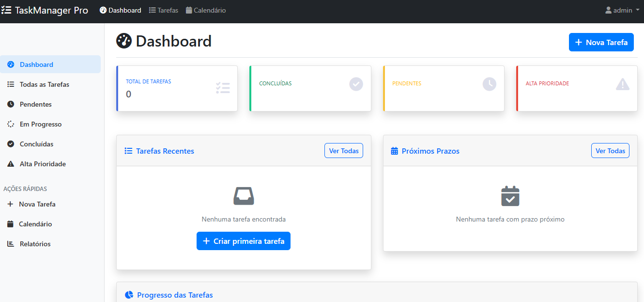Go to Calendário in the top navbar

pos(205,10)
